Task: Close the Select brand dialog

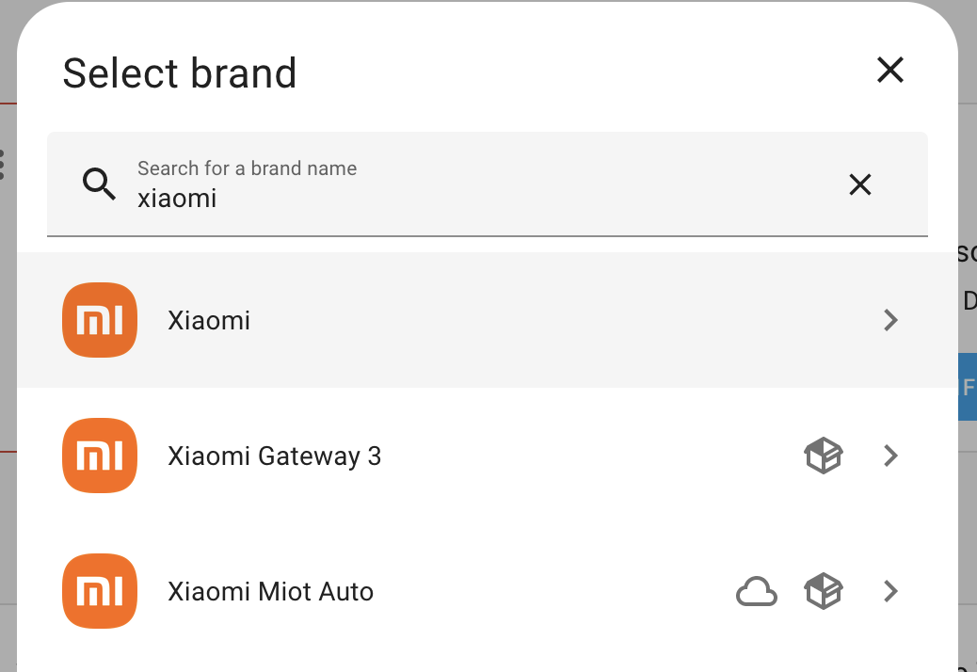Action: (889, 70)
